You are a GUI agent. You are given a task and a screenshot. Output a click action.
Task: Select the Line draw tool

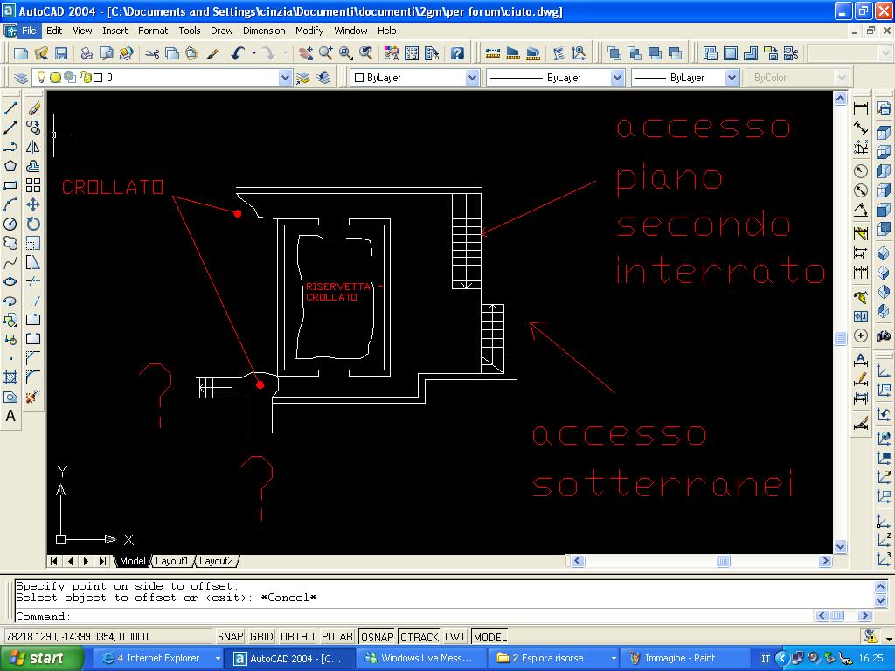click(10, 109)
